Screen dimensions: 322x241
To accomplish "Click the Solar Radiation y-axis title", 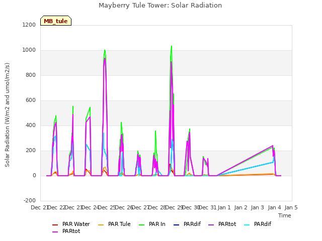I will click(x=7, y=115).
